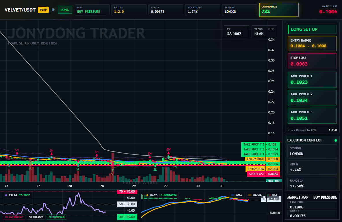Click the green 30 30.00 RSI level label

127,217
